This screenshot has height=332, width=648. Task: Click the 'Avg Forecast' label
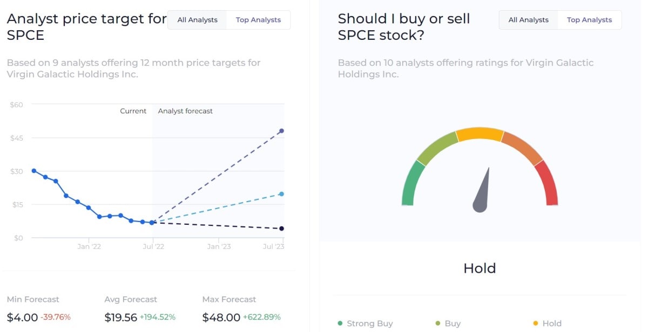pyautogui.click(x=131, y=299)
